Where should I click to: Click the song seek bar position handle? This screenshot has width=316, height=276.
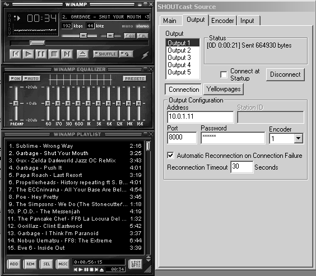pos(37,43)
